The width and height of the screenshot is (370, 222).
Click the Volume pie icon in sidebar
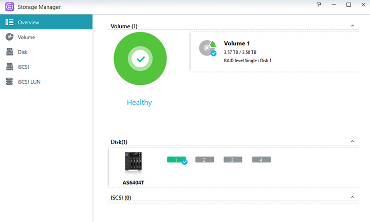click(9, 37)
